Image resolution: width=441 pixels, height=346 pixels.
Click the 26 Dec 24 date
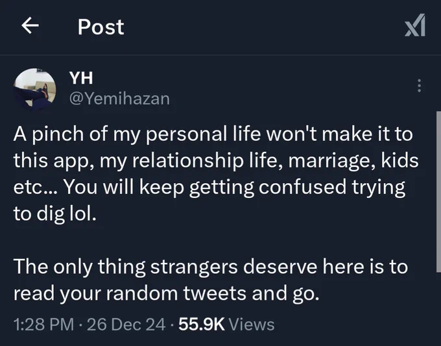tap(126, 324)
